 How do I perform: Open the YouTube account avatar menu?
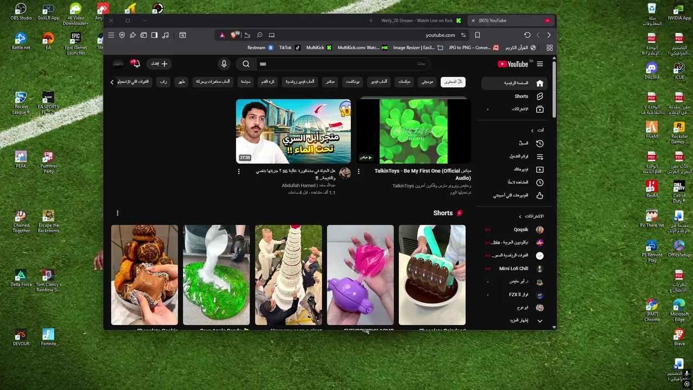tap(117, 64)
